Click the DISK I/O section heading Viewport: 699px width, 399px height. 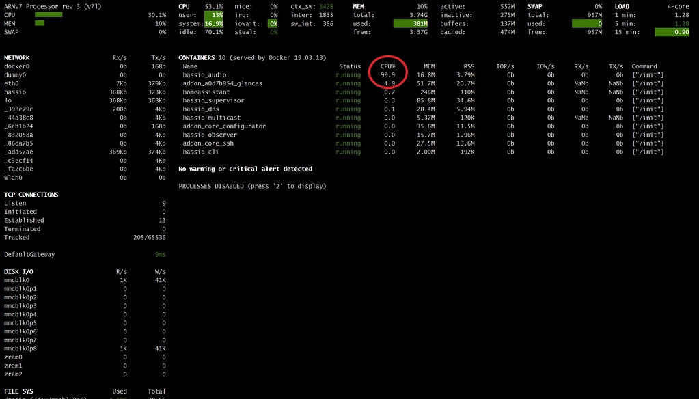(18, 271)
